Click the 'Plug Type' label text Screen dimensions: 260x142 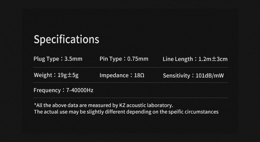[x=46, y=59]
